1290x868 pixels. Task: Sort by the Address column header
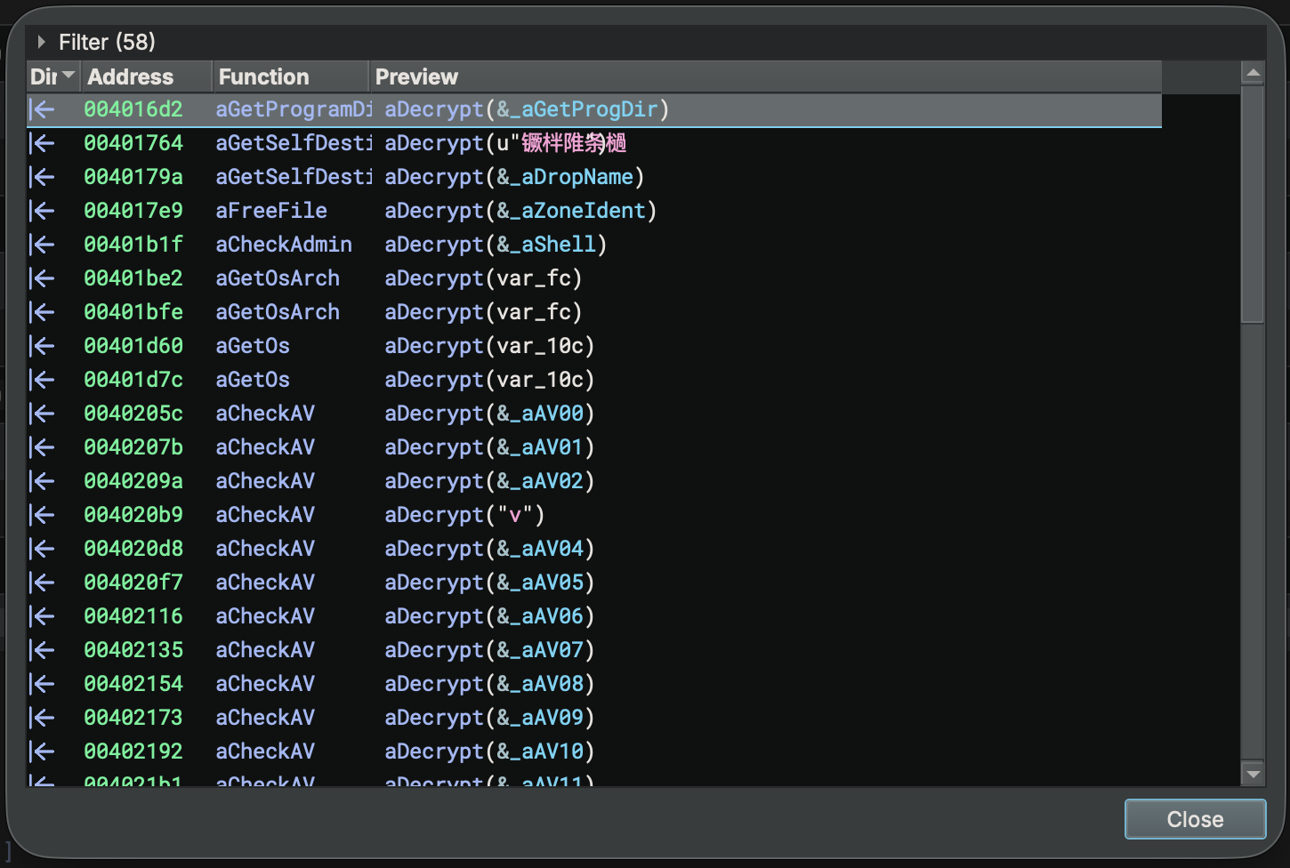pos(131,77)
